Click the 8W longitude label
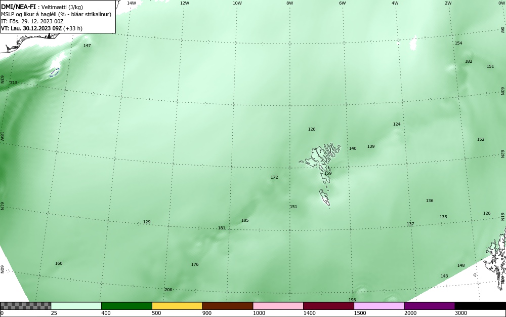Screen dimensions: 506x317 [290, 3]
